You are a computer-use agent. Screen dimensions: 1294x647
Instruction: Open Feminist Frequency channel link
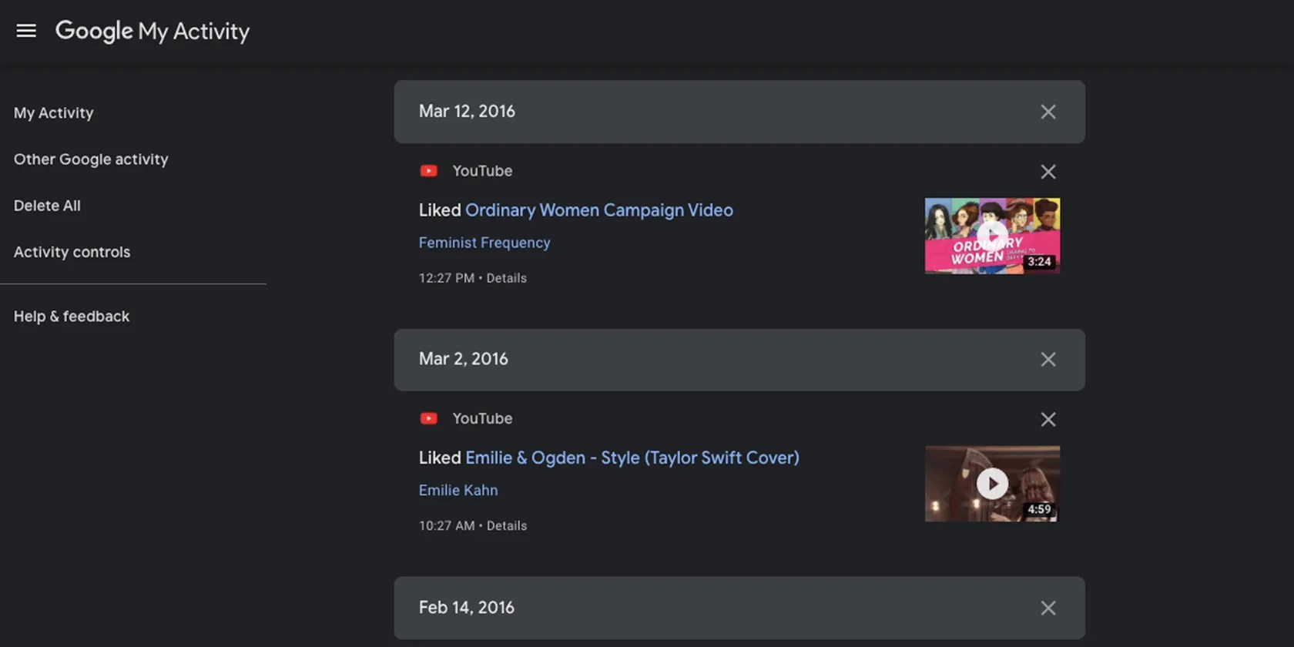point(484,243)
